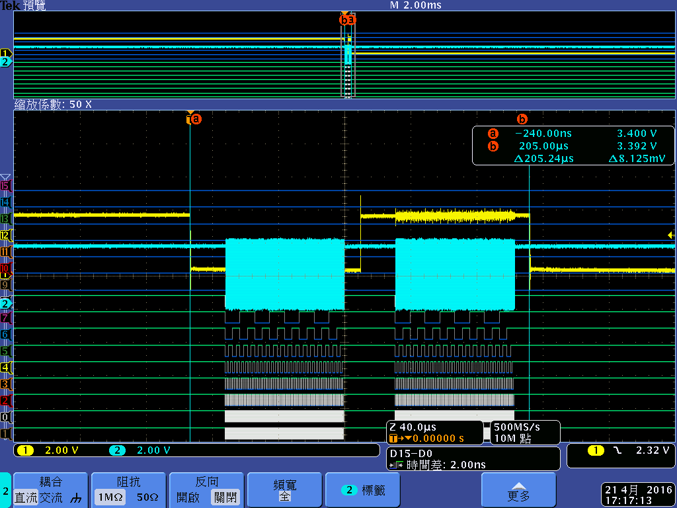Image resolution: width=677 pixels, height=508 pixels.
Task: Click the '3.400 V' cursor a voltage
Action: [x=637, y=134]
